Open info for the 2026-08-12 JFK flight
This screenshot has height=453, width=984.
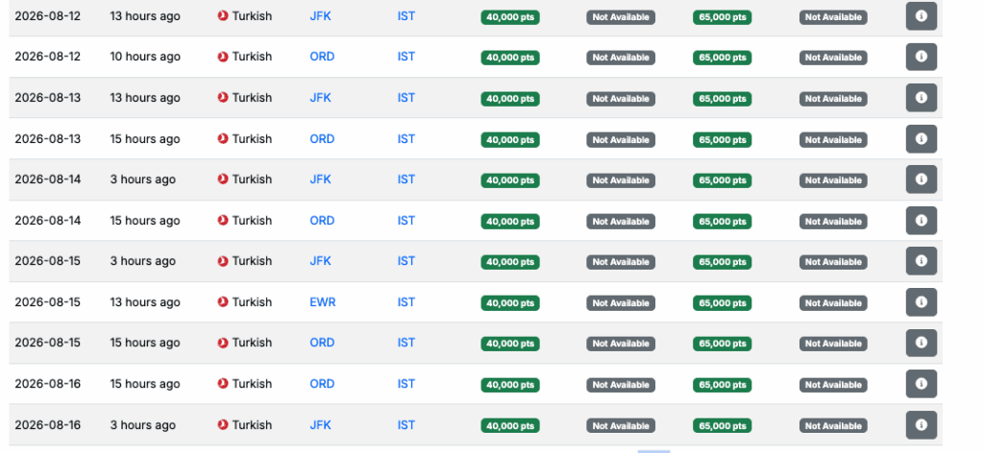pos(921,16)
